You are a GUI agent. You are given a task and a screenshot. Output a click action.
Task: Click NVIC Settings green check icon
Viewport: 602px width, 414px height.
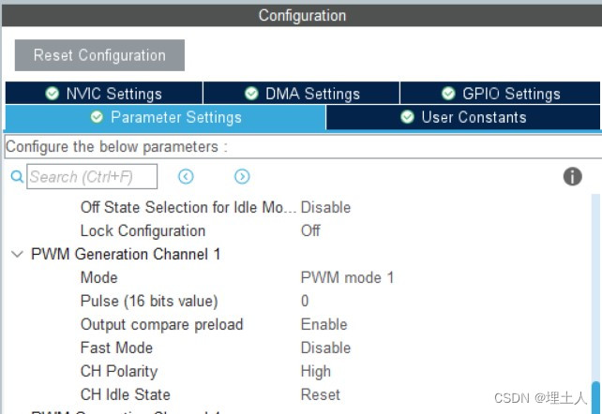(x=53, y=93)
